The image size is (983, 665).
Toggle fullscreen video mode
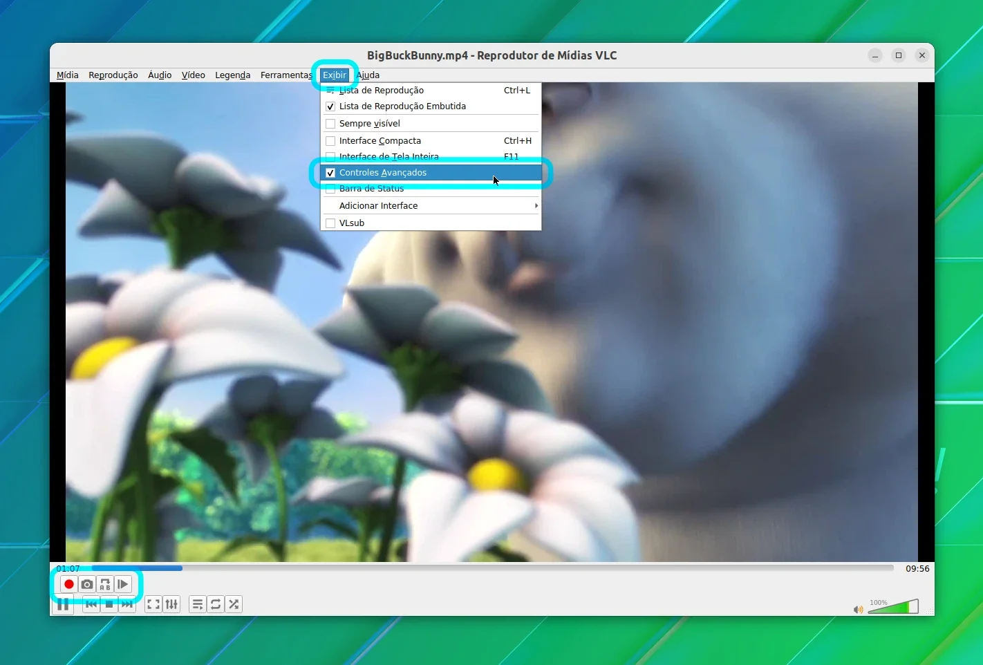tap(153, 604)
